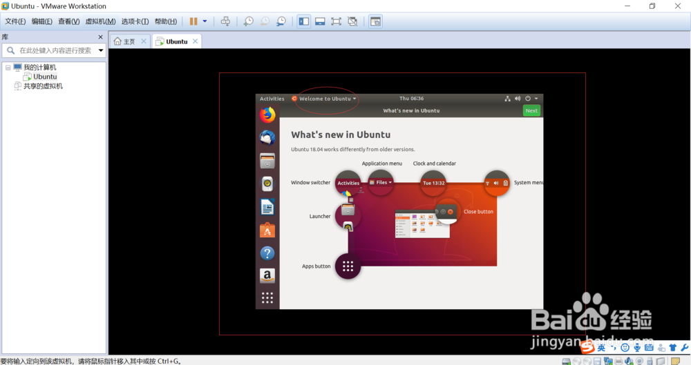Viewport: 691px width, 365px height.
Task: Launch Thunderbird Mail from the dock
Action: (267, 138)
